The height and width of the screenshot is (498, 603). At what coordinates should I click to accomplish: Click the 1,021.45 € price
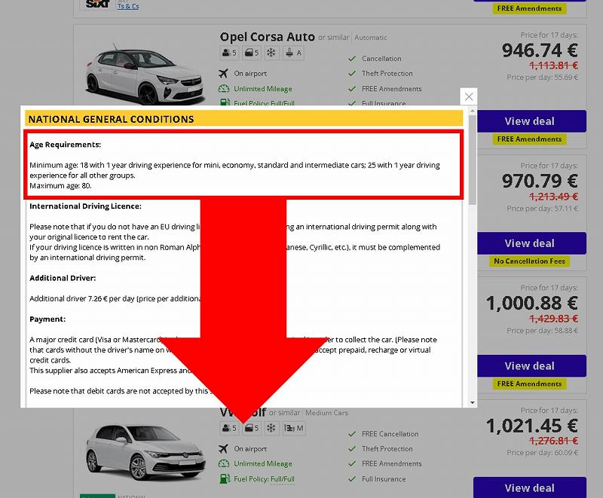pyautogui.click(x=532, y=426)
